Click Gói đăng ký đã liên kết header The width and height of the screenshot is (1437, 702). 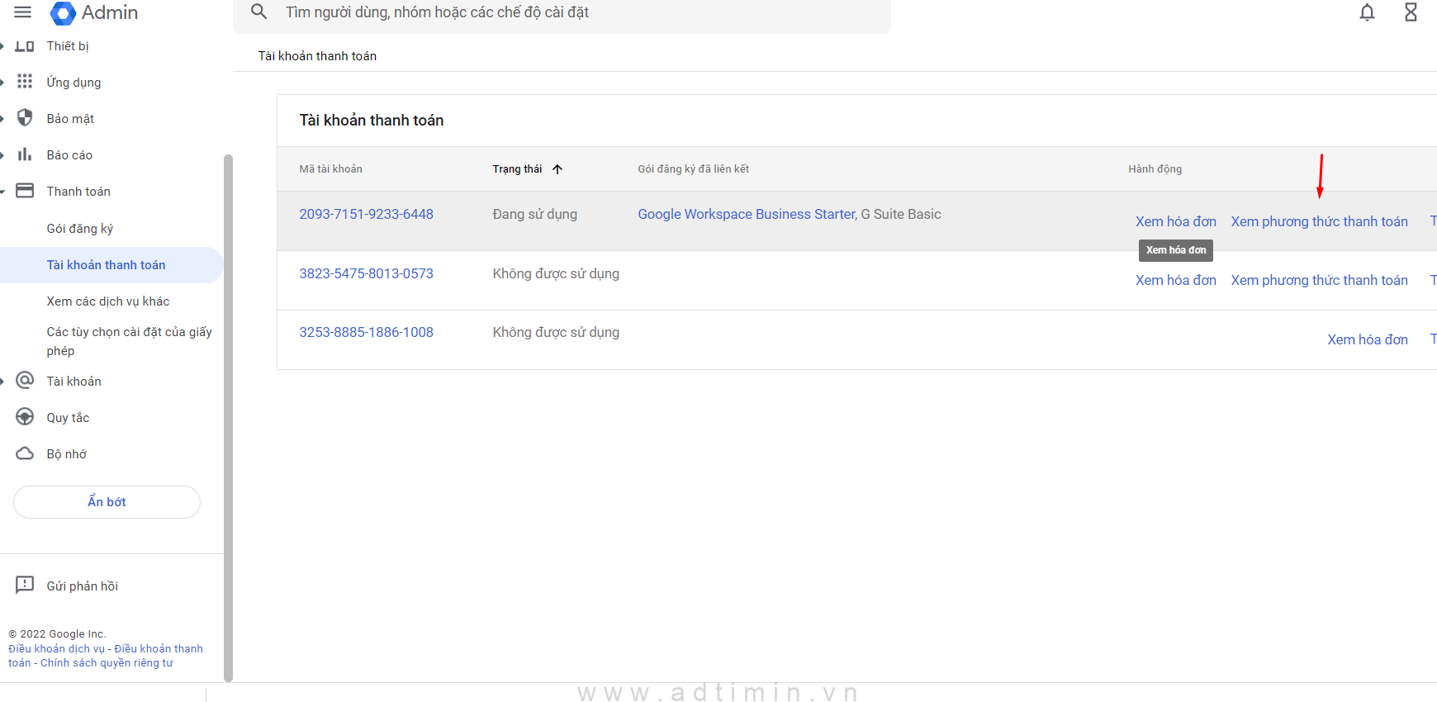coord(694,169)
